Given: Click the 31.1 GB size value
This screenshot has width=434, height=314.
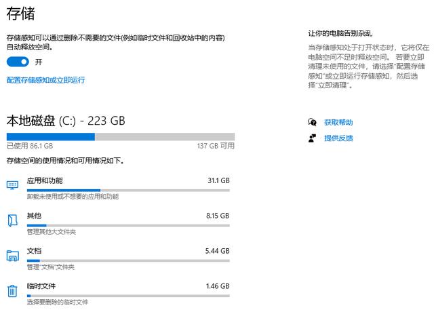Looking at the screenshot, I should pos(218,180).
